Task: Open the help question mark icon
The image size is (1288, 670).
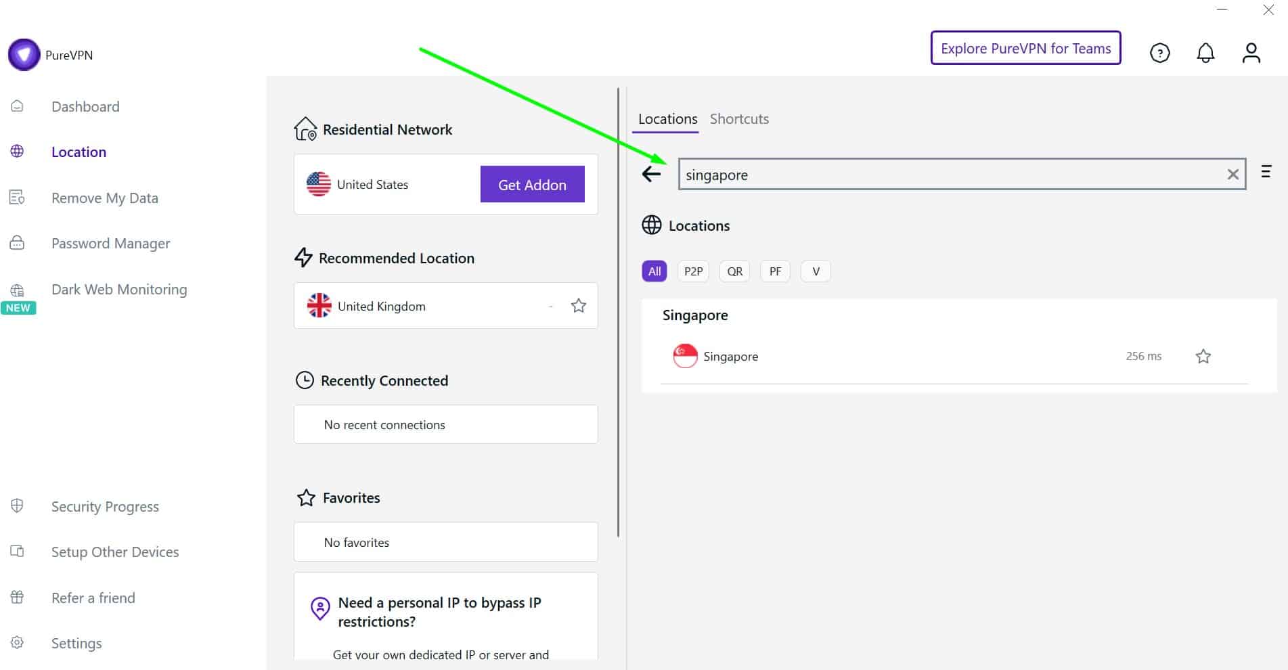Action: 1159,53
